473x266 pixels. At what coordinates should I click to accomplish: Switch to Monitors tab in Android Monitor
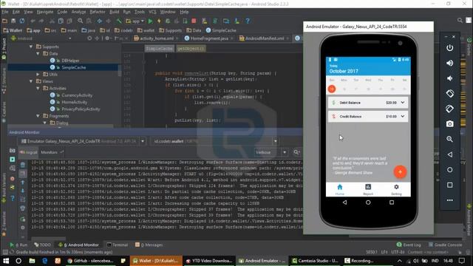(x=50, y=152)
